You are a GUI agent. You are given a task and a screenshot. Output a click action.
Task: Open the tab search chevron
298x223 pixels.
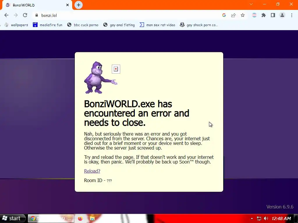point(251,4)
